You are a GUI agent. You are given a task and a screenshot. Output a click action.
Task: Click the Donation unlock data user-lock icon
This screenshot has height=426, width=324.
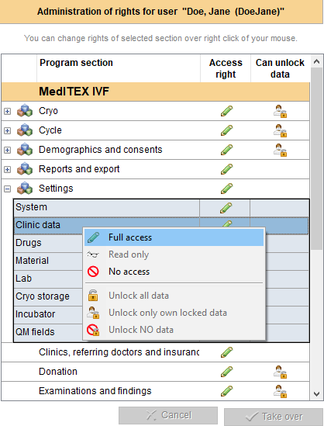click(x=280, y=372)
